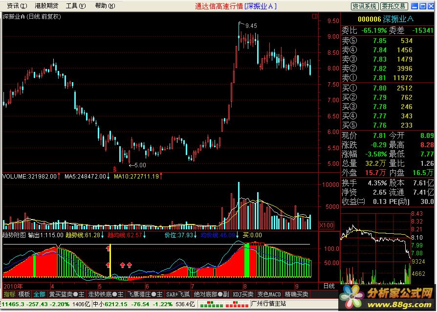437x312 pixels.
Task: Select the KDJ买卖 indicator tab
Action: click(243, 294)
